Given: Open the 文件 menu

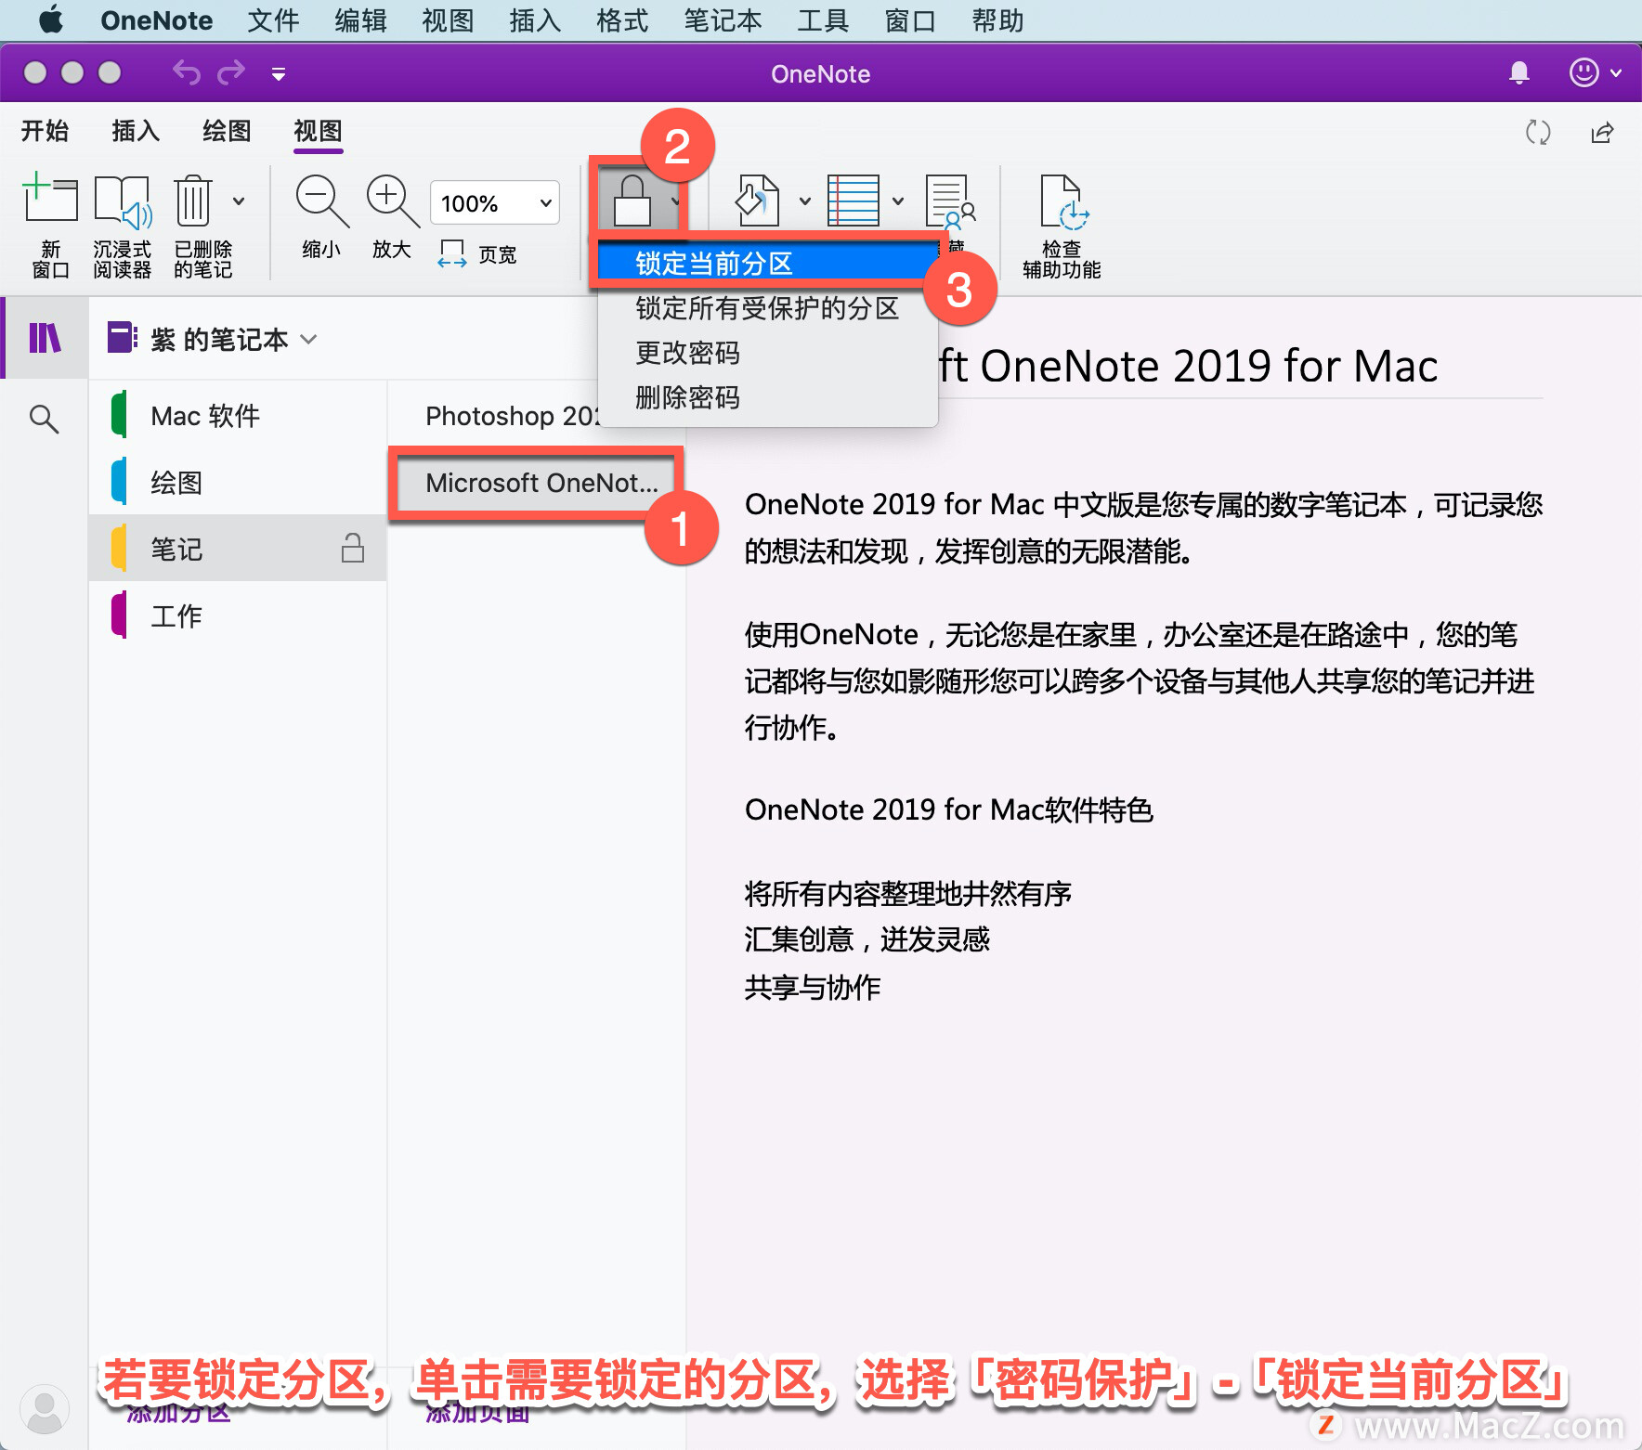Looking at the screenshot, I should 273,19.
